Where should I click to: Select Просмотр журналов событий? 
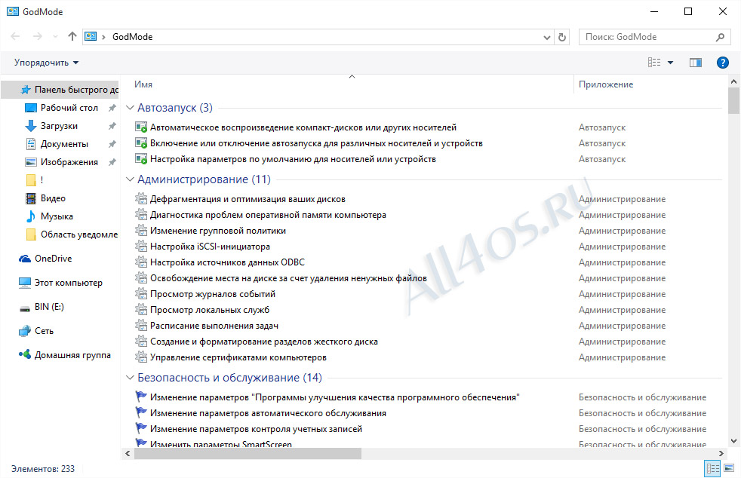(x=213, y=294)
